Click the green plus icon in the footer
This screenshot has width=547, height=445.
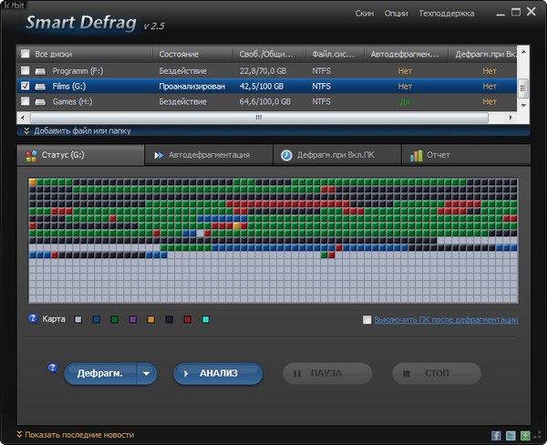point(525,436)
